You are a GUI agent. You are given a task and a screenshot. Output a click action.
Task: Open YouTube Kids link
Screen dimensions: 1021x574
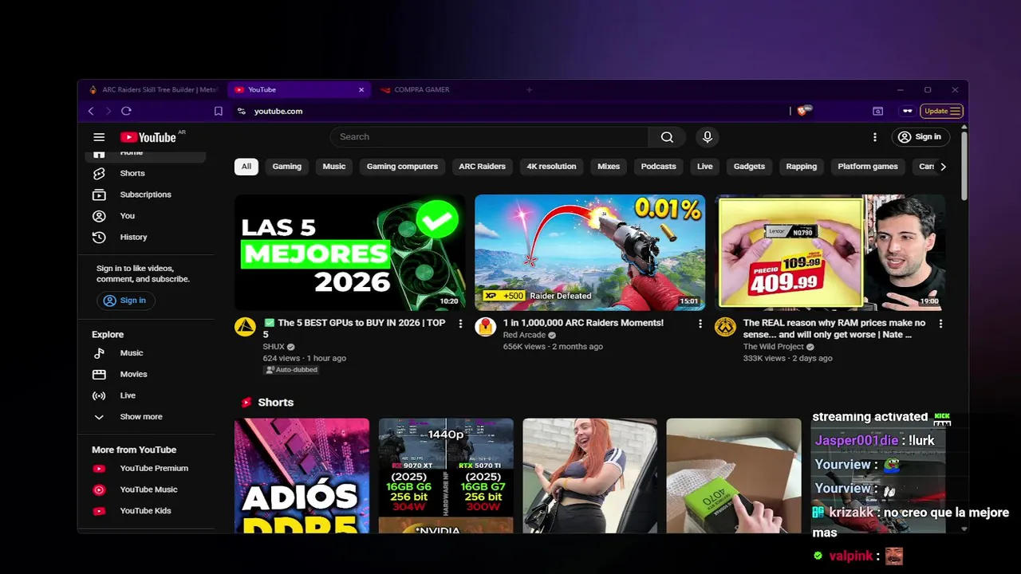click(x=145, y=511)
